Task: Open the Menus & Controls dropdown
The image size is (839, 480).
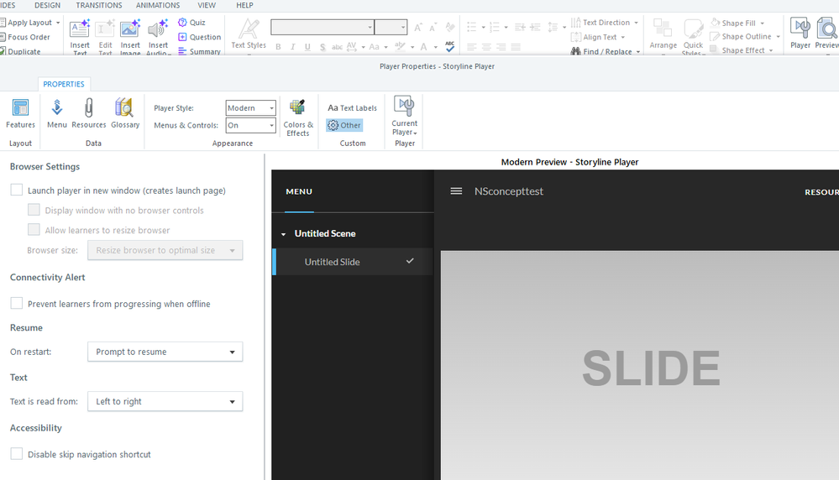Action: [250, 125]
